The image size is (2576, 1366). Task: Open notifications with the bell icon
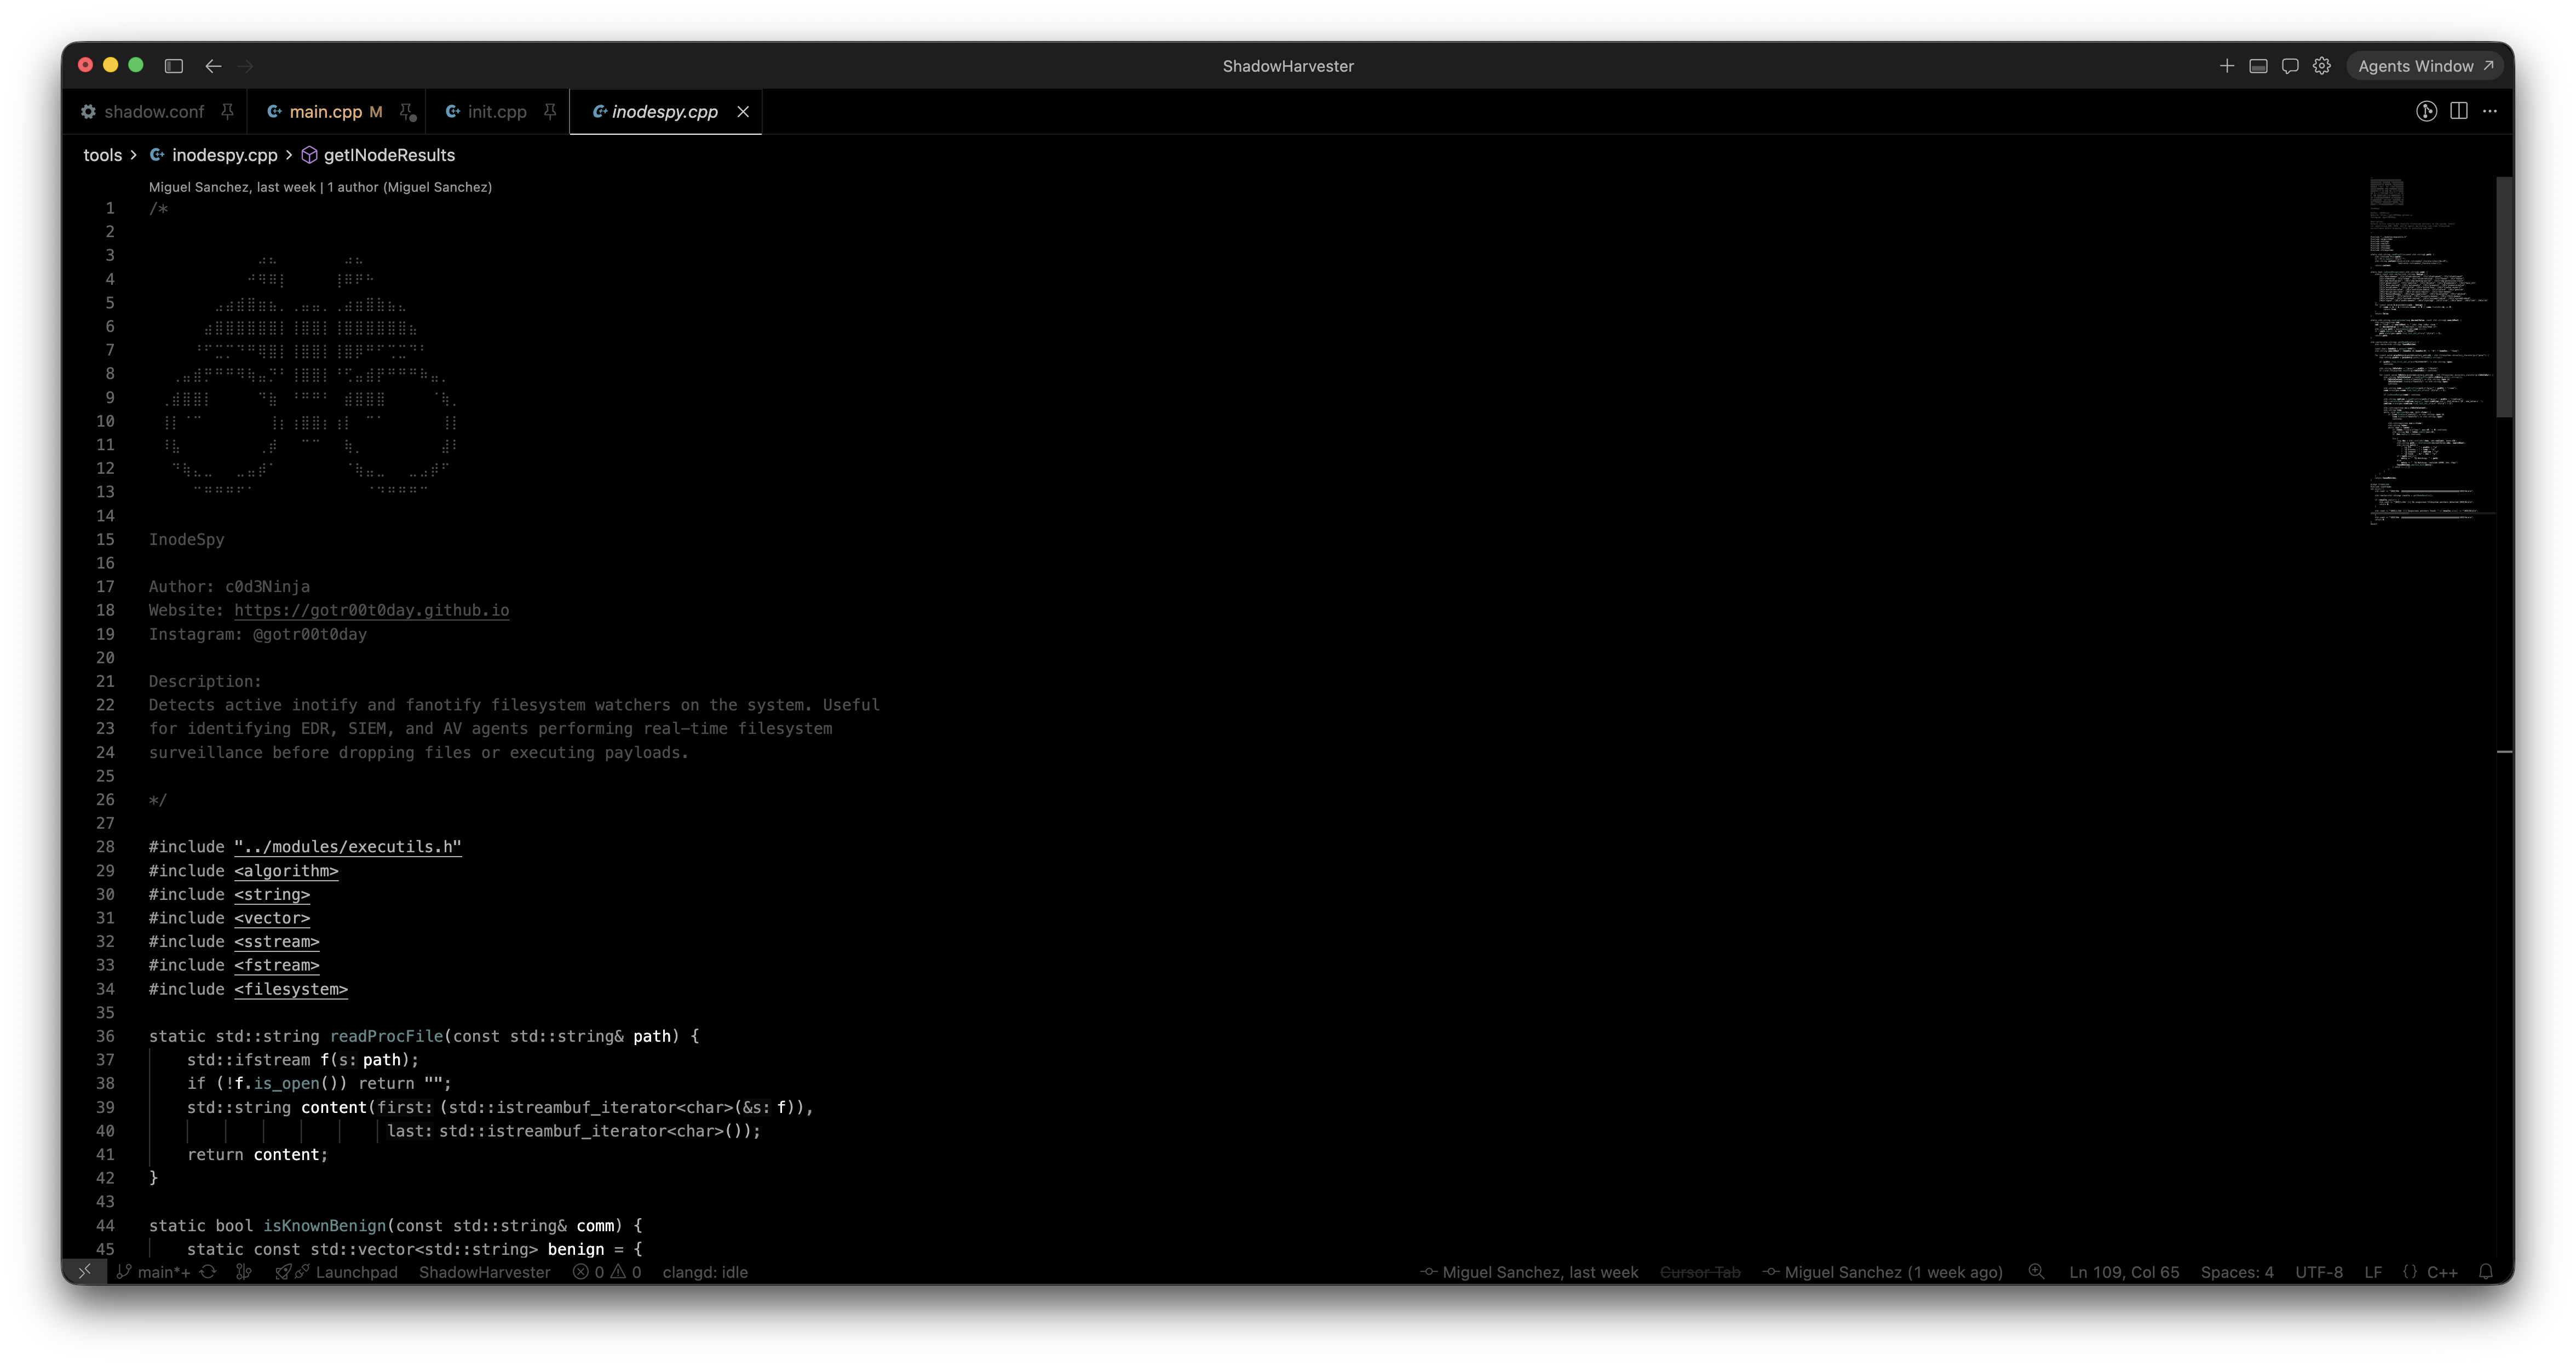2486,1272
